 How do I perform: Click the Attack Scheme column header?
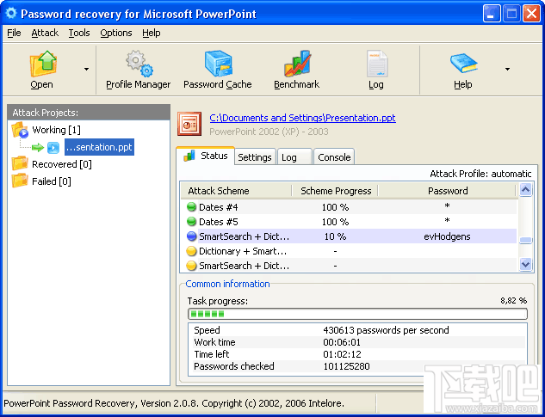[x=235, y=191]
